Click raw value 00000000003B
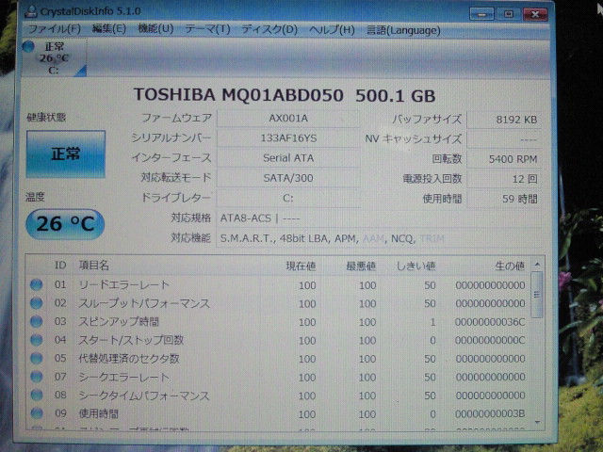This screenshot has height=452, width=603. (490, 414)
